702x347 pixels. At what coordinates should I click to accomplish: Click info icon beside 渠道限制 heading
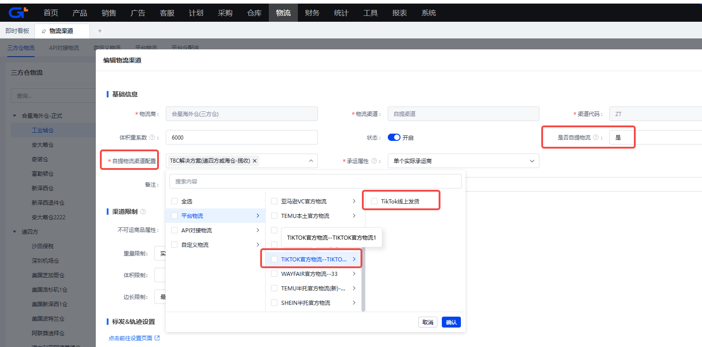[143, 212]
